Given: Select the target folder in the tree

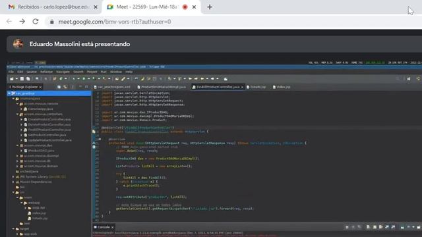Looking at the screenshot, I should (22, 229).
